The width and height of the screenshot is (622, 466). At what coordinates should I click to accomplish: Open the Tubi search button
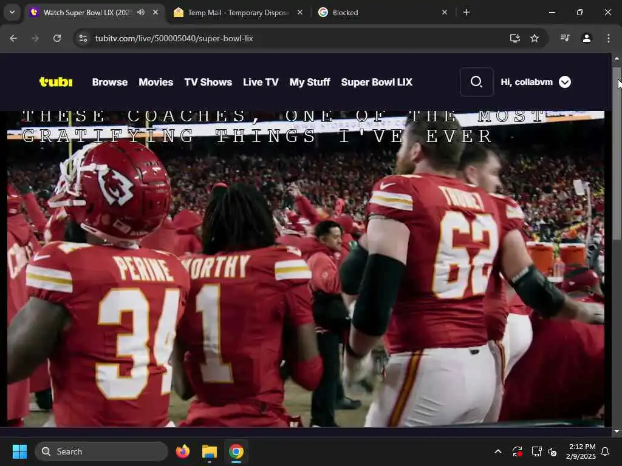476,82
